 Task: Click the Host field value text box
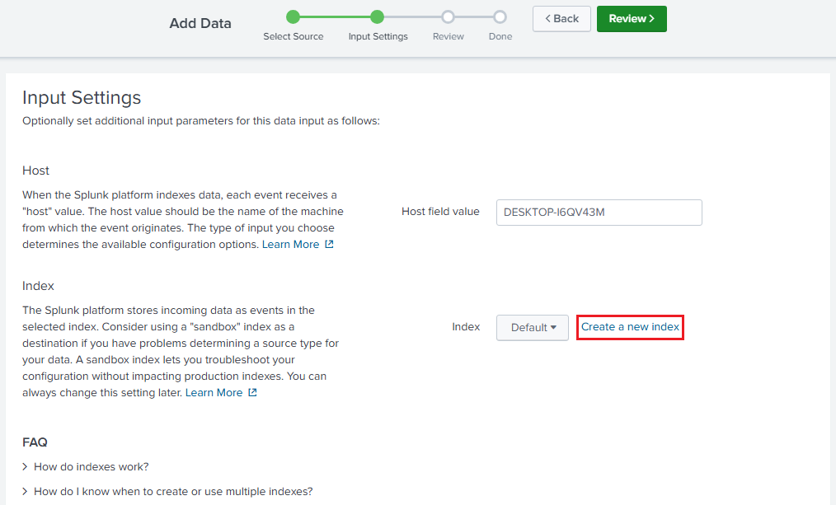coord(599,213)
